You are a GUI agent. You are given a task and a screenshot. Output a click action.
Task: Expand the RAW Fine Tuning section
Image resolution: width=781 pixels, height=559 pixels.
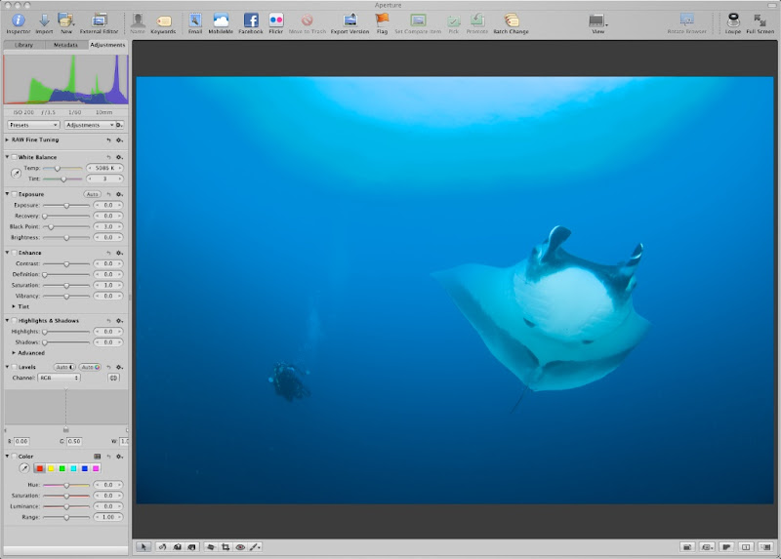click(x=8, y=140)
